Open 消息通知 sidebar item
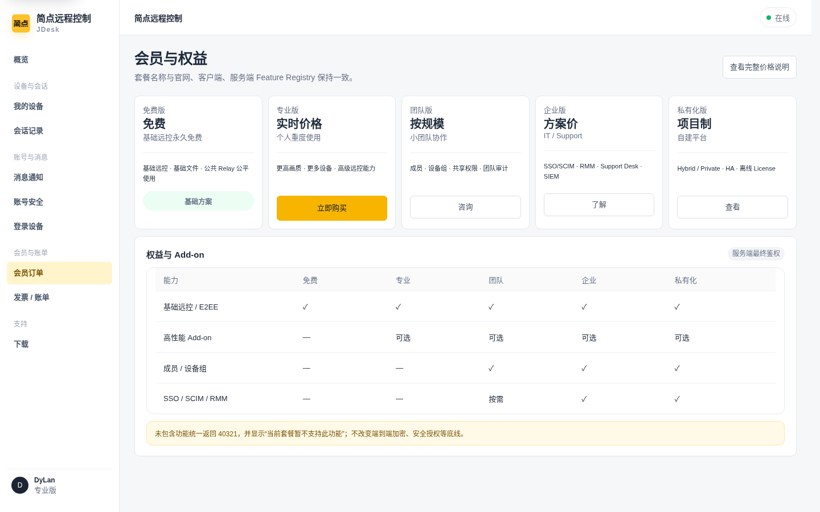This screenshot has height=512, width=820. [x=59, y=177]
